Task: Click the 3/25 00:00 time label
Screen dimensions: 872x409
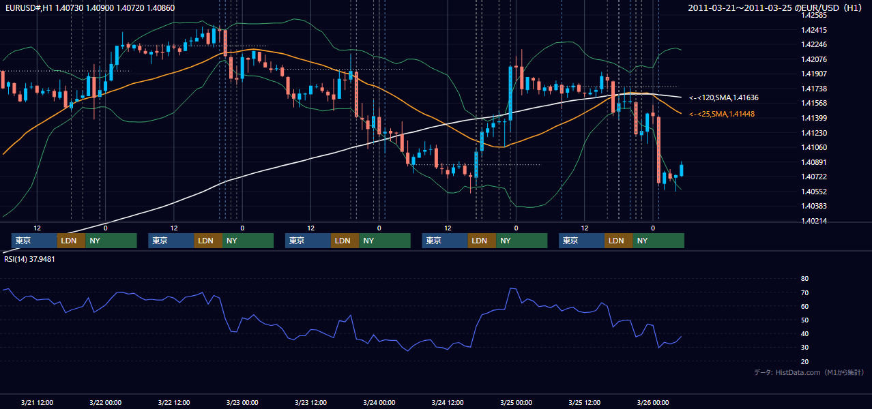Action: pyautogui.click(x=516, y=403)
